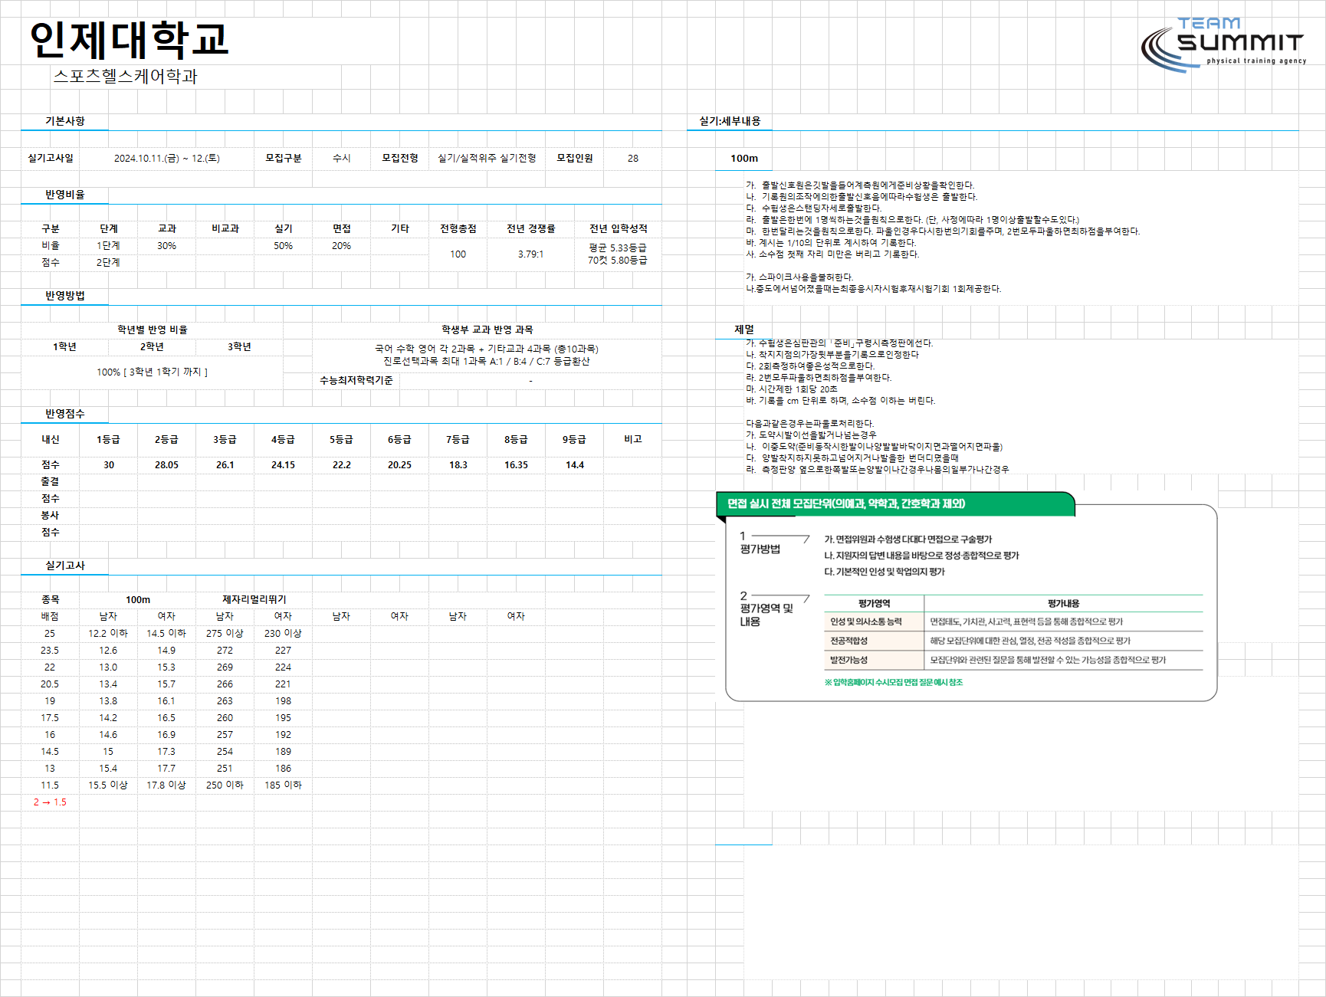Select the 모집인원 value 28
Image resolution: width=1326 pixels, height=997 pixels.
point(633,158)
